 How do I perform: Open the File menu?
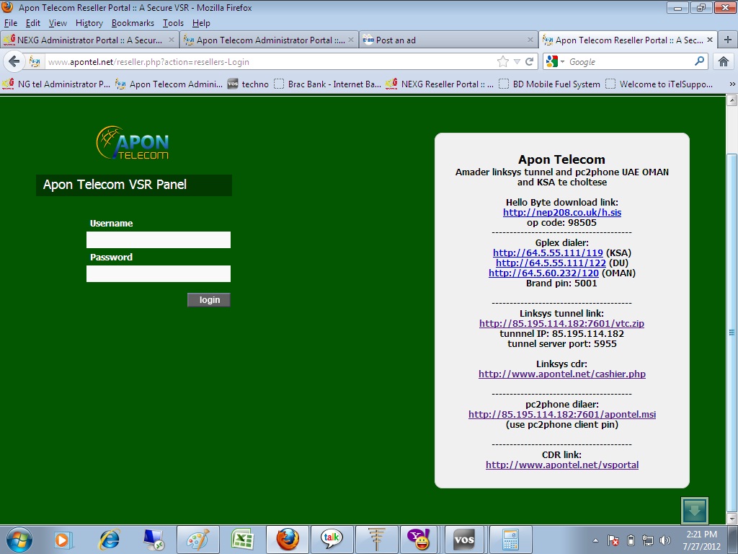(x=10, y=23)
